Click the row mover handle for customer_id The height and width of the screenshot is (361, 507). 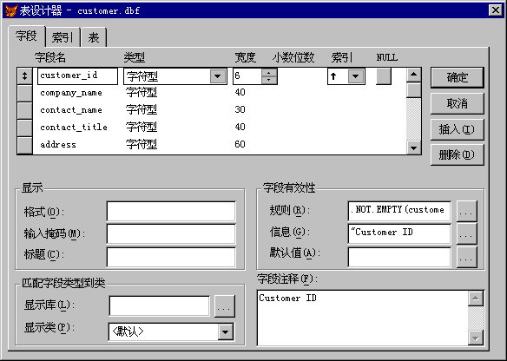[x=24, y=76]
